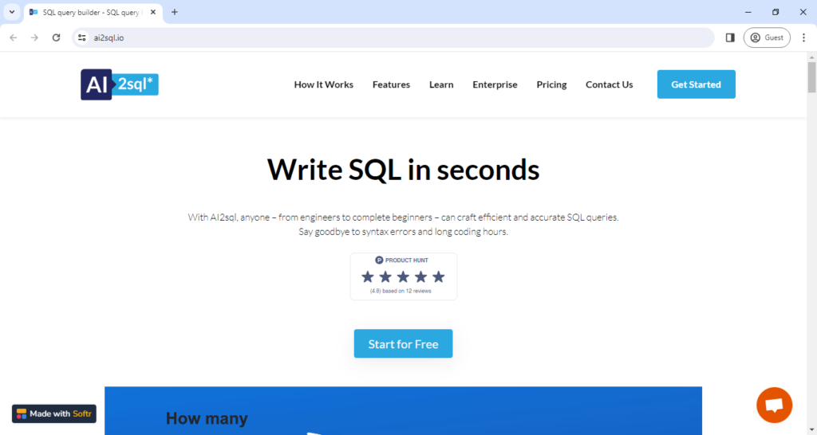This screenshot has width=817, height=435.
Task: Click the Get Started button
Action: click(x=696, y=84)
